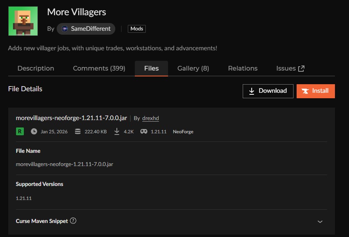
Task: Open the Issues external link tab
Action: point(286,68)
